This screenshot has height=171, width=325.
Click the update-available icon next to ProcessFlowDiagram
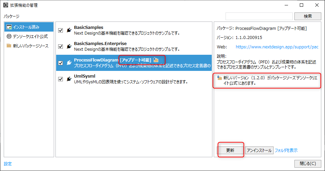click(156, 60)
